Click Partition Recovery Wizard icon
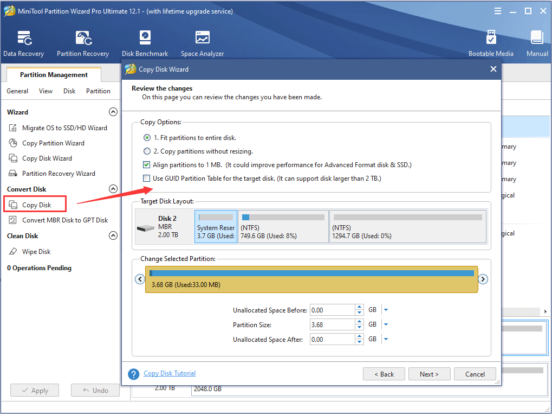The height and width of the screenshot is (414, 552). 13,174
